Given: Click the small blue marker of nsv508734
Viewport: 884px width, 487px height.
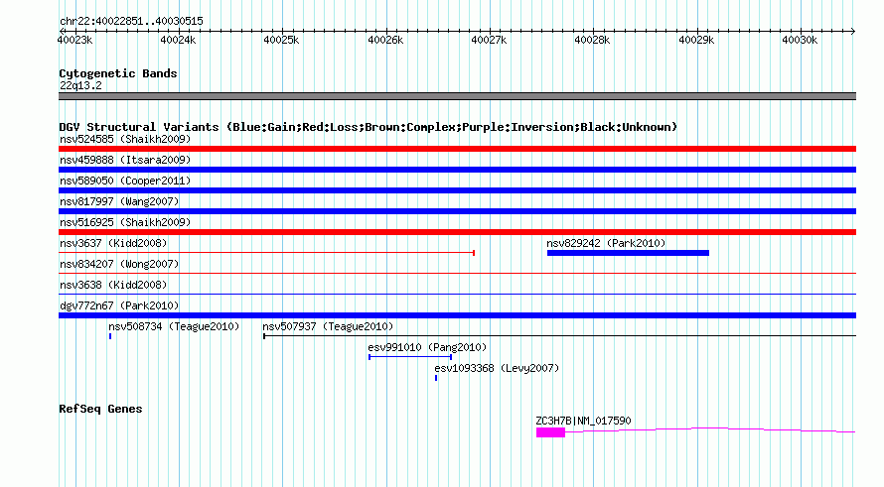Looking at the screenshot, I should pos(110,336).
